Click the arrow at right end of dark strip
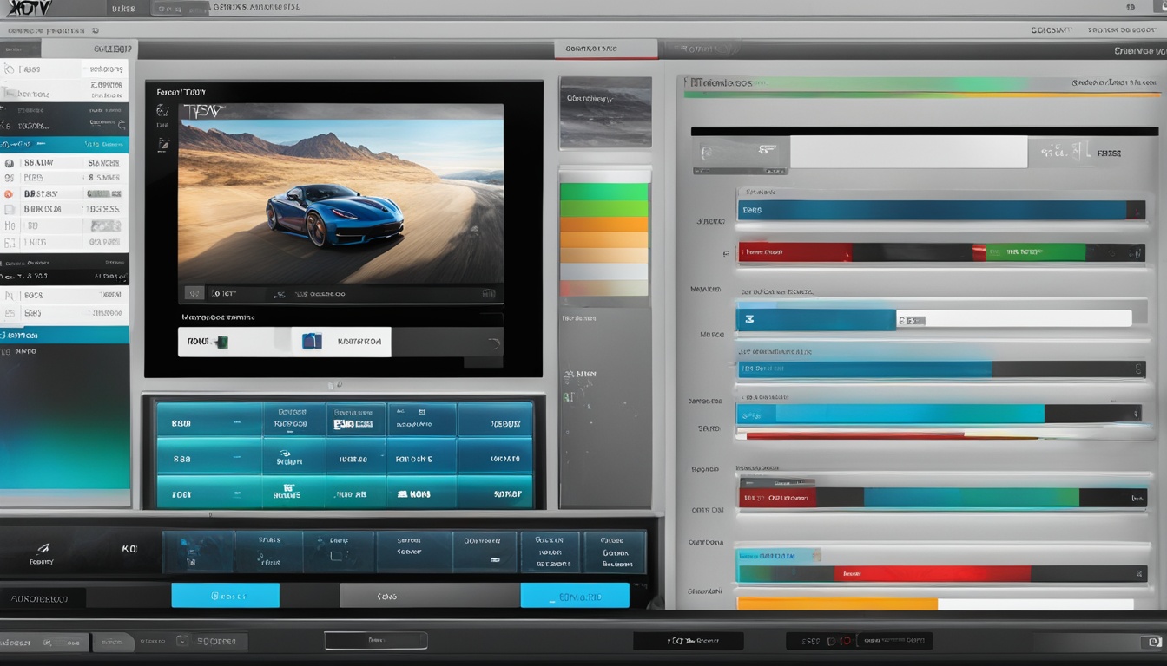The image size is (1167, 666). click(494, 343)
